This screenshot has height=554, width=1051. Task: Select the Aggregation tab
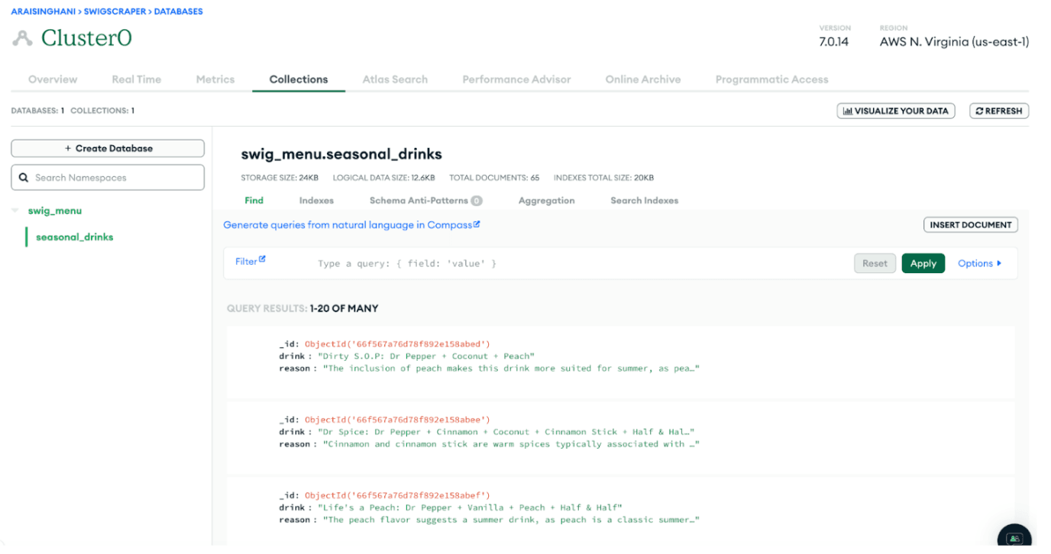click(x=546, y=201)
